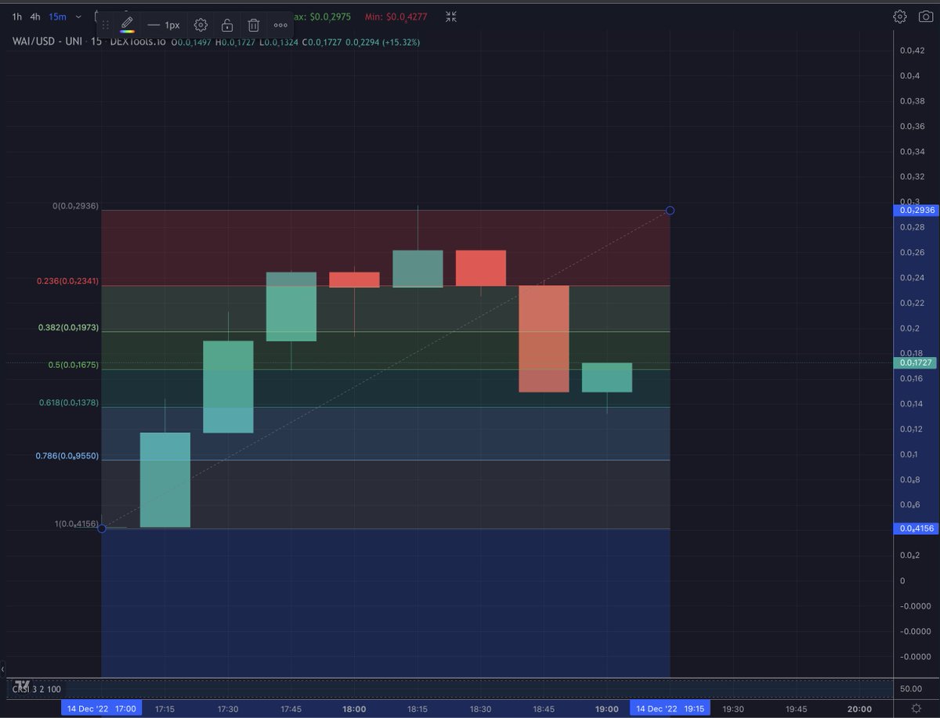Open the timeframe dropdown arrow
The width and height of the screenshot is (940, 718).
point(78,16)
